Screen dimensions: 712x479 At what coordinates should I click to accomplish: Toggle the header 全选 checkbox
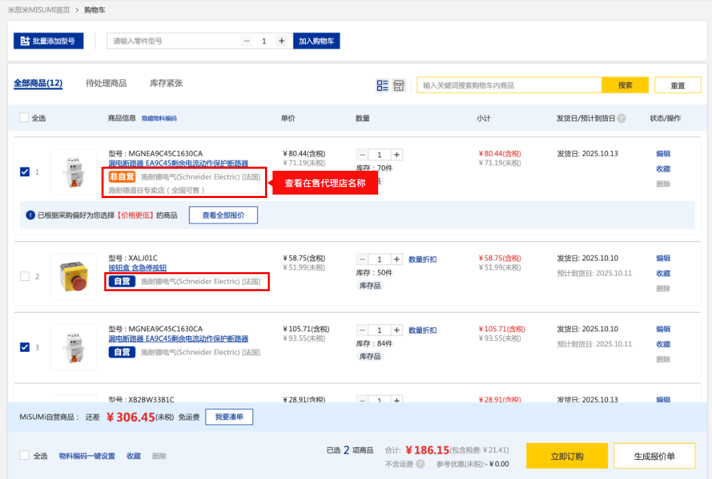pyautogui.click(x=25, y=118)
